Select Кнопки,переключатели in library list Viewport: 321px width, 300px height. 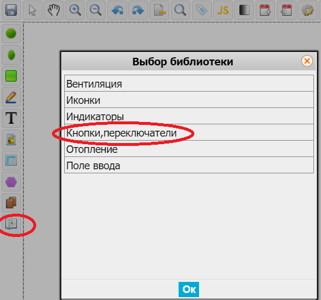coord(189,132)
